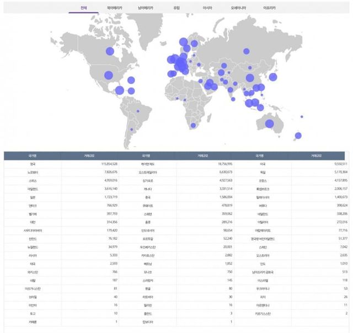This screenshot has width=353, height=333.
Task: Click the bubble over Mexico
Action: pyautogui.click(x=119, y=90)
